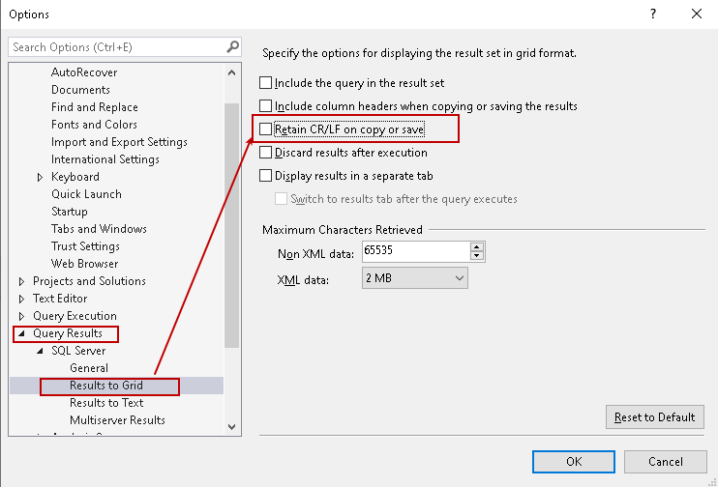Click the help question mark icon

tap(653, 14)
